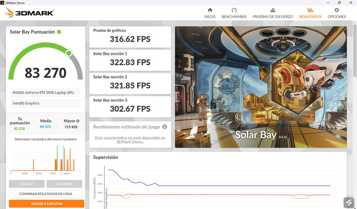
Task: Click the Media score 94 373
Action: [x=45, y=127]
